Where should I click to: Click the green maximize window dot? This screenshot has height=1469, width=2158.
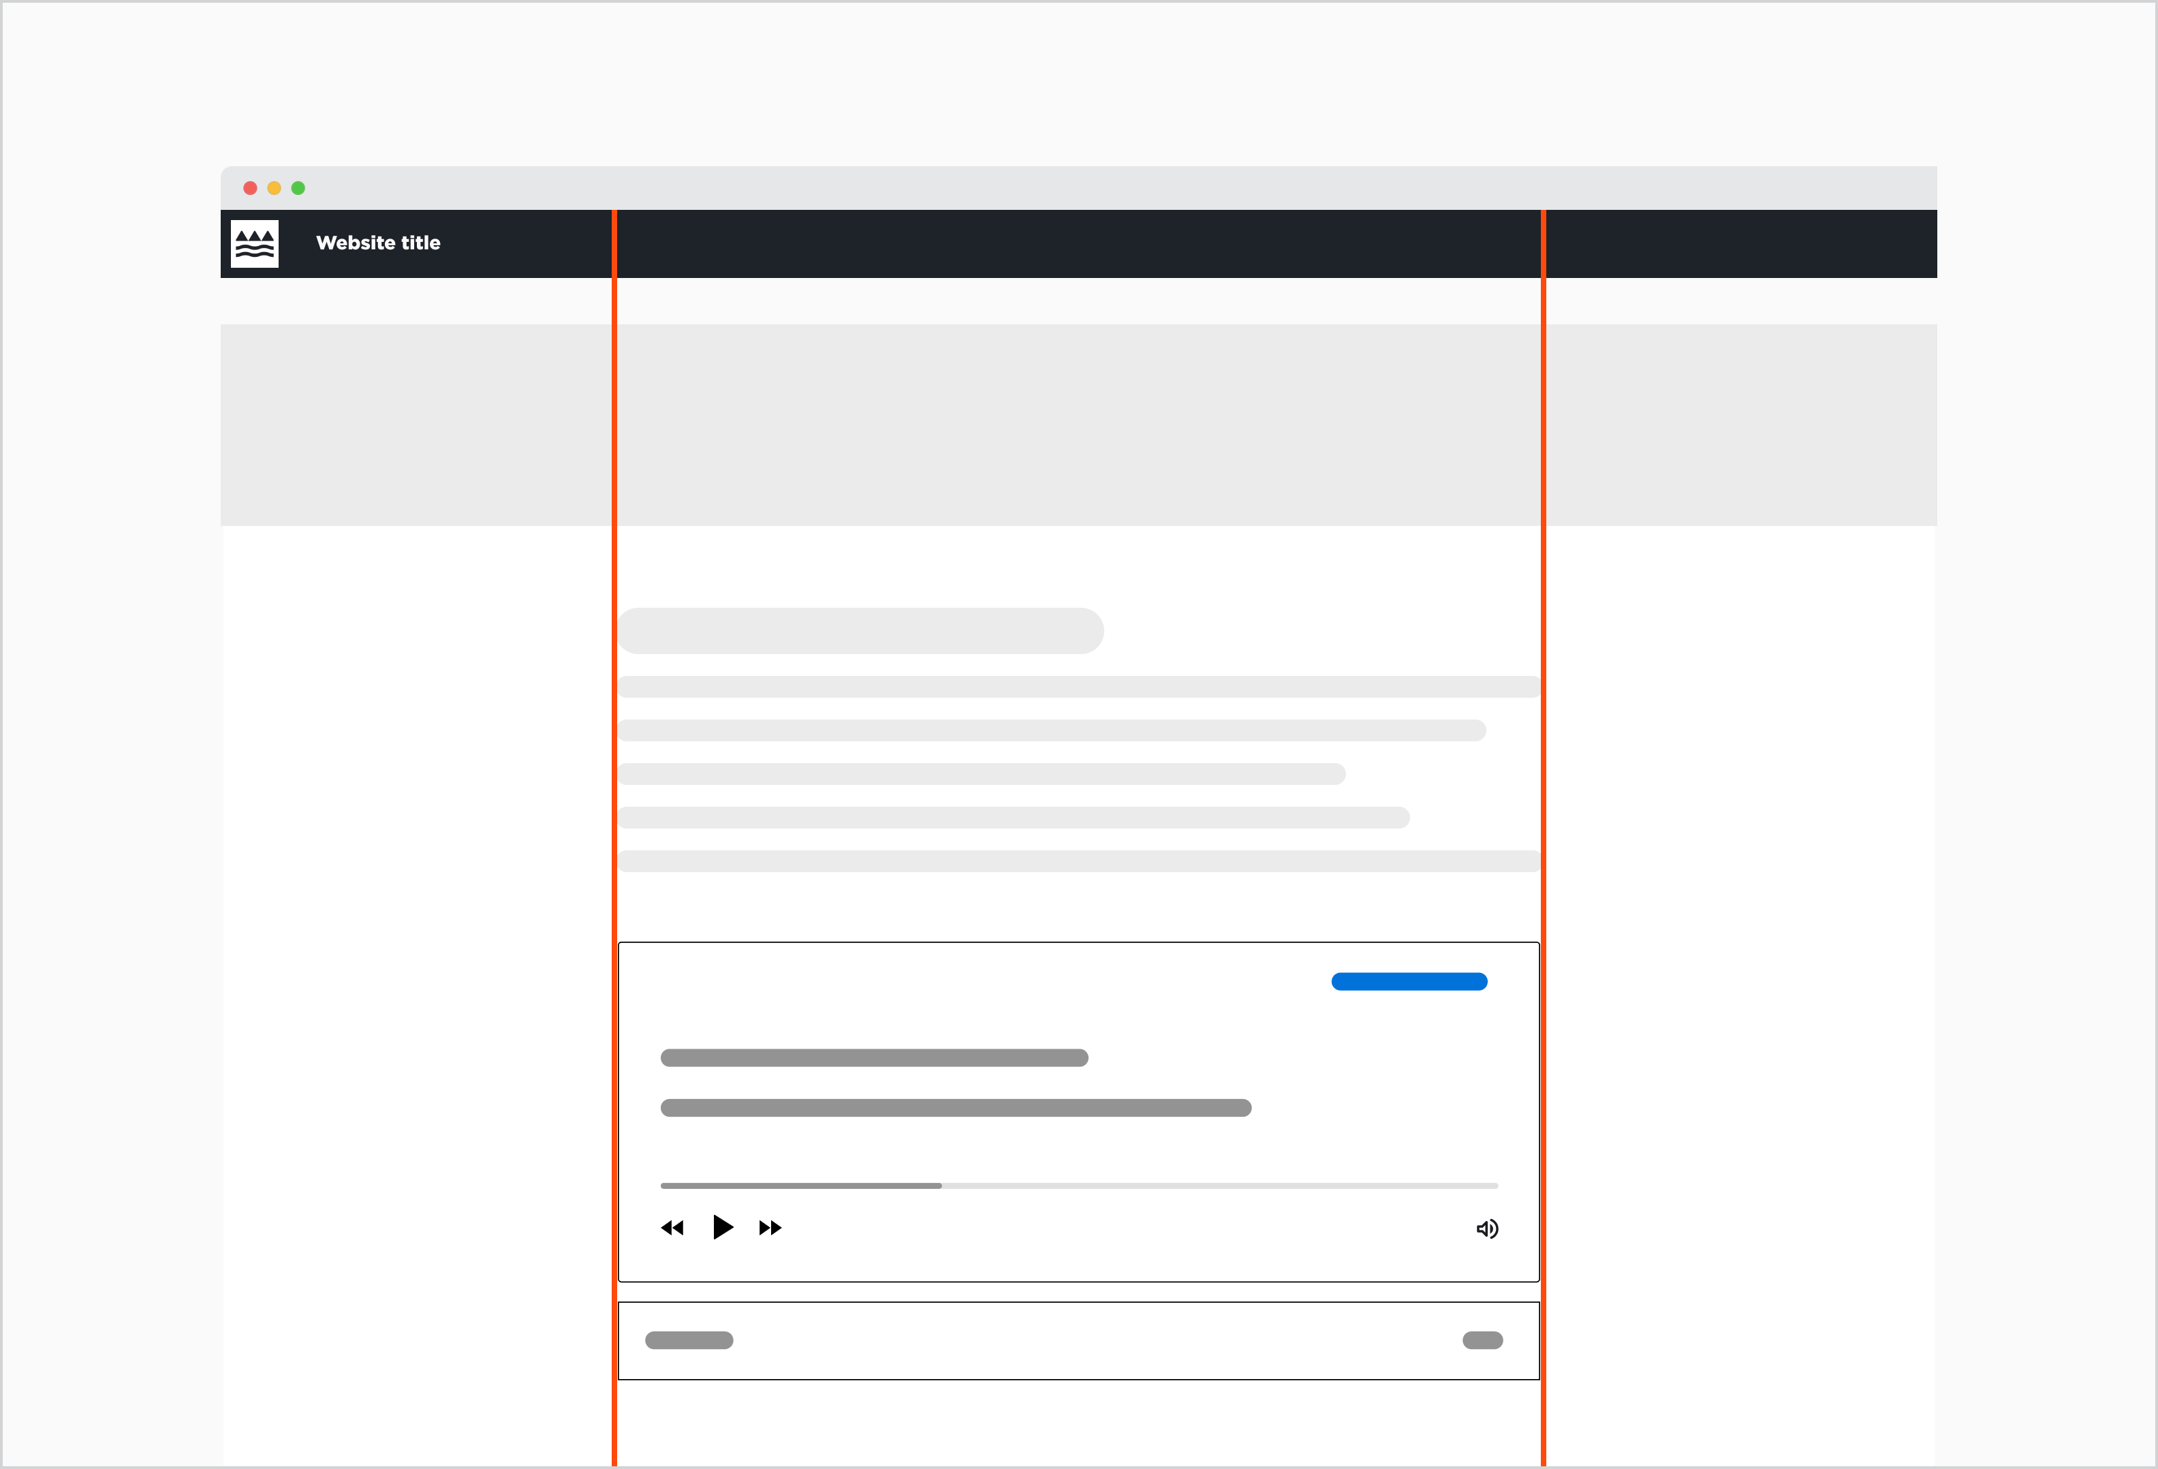pyautogui.click(x=298, y=187)
